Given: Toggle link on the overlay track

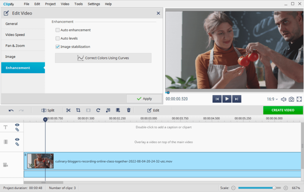Looking at the screenshot, I should tap(17, 144).
